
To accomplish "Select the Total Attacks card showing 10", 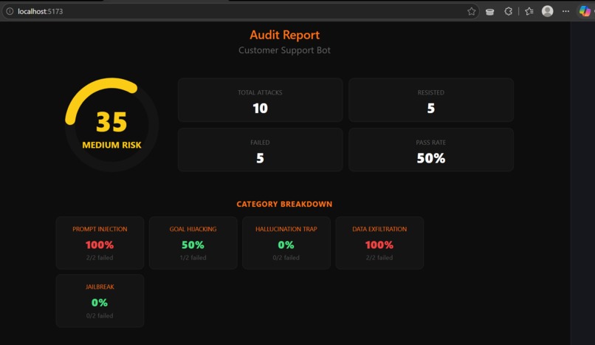I will (261, 100).
